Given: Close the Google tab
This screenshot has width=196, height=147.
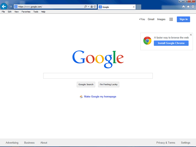Looking at the screenshot, I should tap(134, 7).
